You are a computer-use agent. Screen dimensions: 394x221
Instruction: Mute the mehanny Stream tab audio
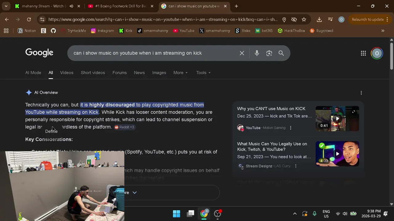click(x=71, y=6)
